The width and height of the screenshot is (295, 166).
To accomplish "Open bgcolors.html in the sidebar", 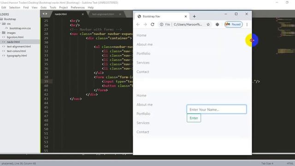I will click(15, 37).
